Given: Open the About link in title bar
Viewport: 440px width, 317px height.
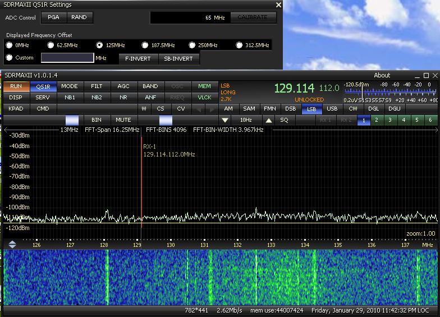Looking at the screenshot, I should click(x=382, y=75).
